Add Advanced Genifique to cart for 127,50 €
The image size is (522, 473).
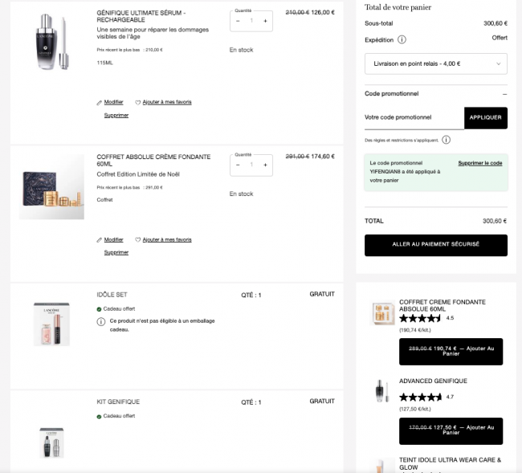pyautogui.click(x=451, y=430)
